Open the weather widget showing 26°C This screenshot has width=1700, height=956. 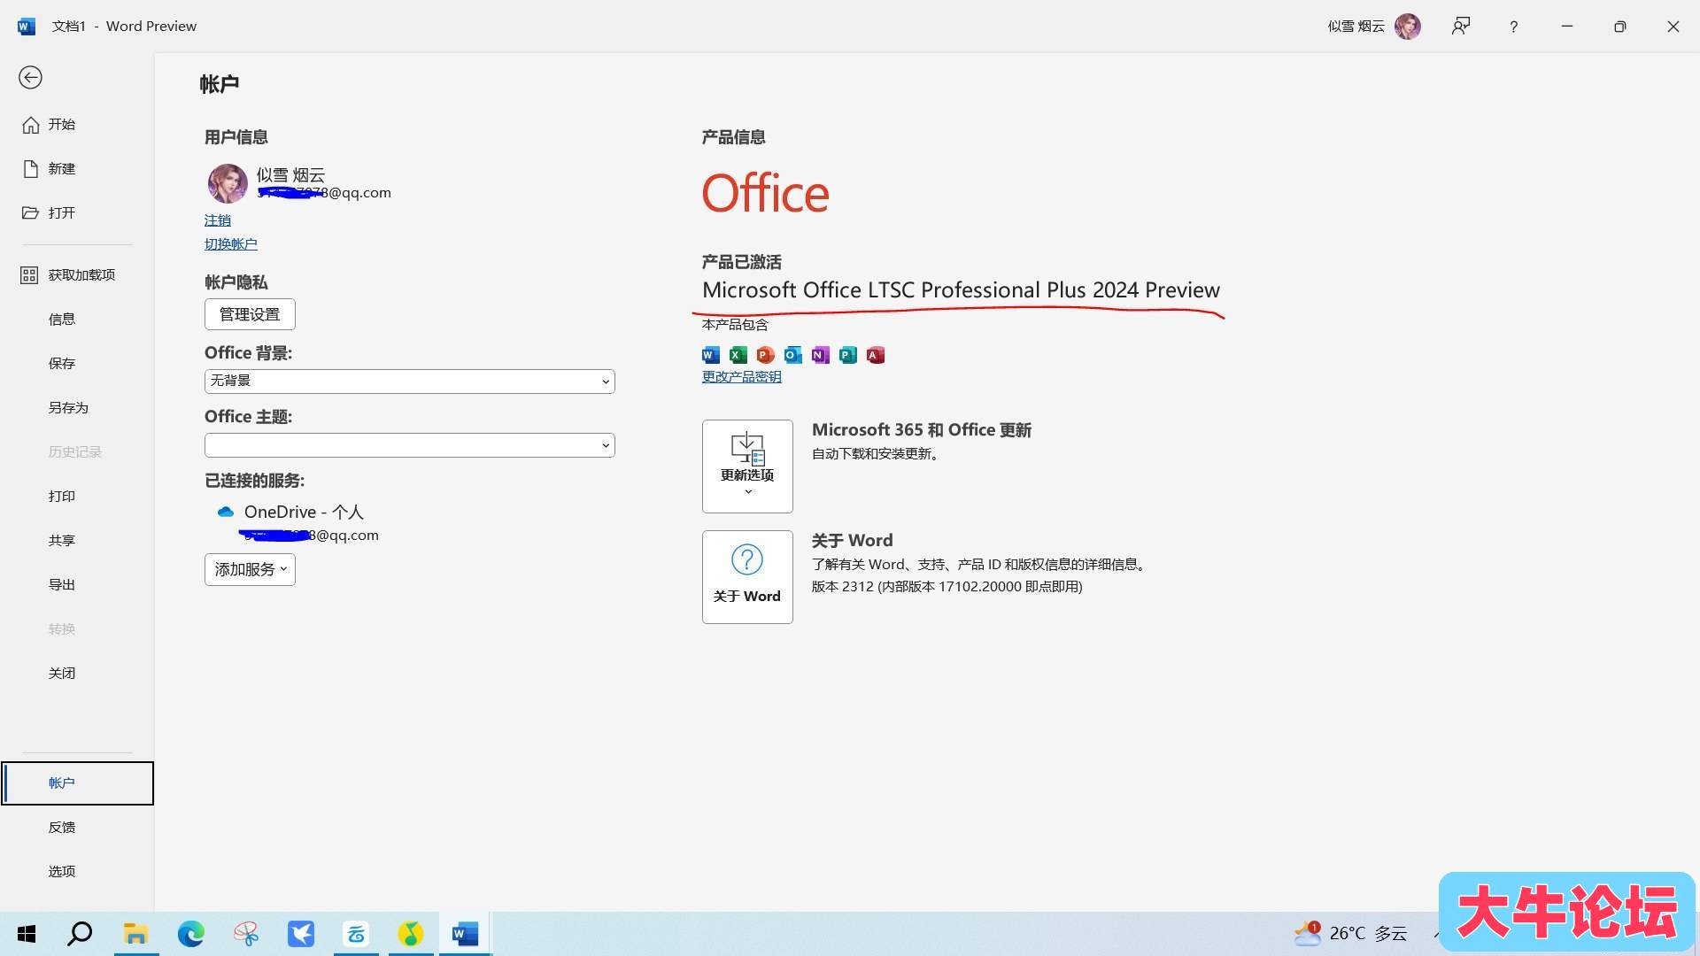[x=1351, y=933]
